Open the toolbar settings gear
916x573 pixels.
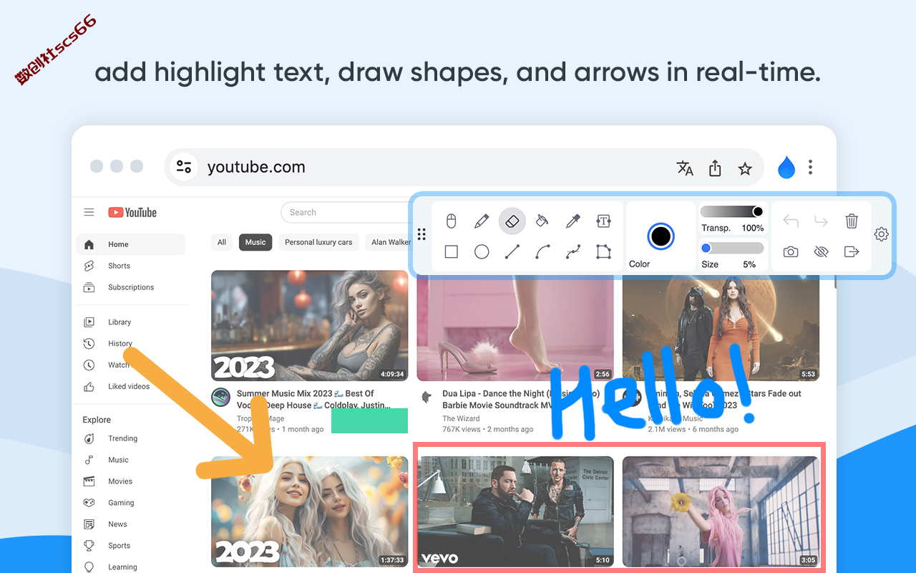point(882,234)
